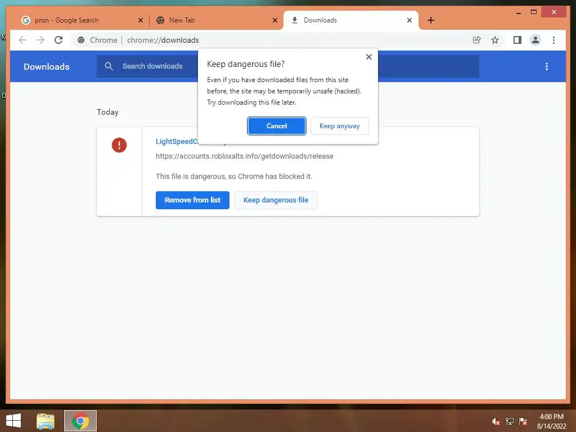The height and width of the screenshot is (432, 576).
Task: Switch to the New Tab tab
Action: click(x=215, y=20)
